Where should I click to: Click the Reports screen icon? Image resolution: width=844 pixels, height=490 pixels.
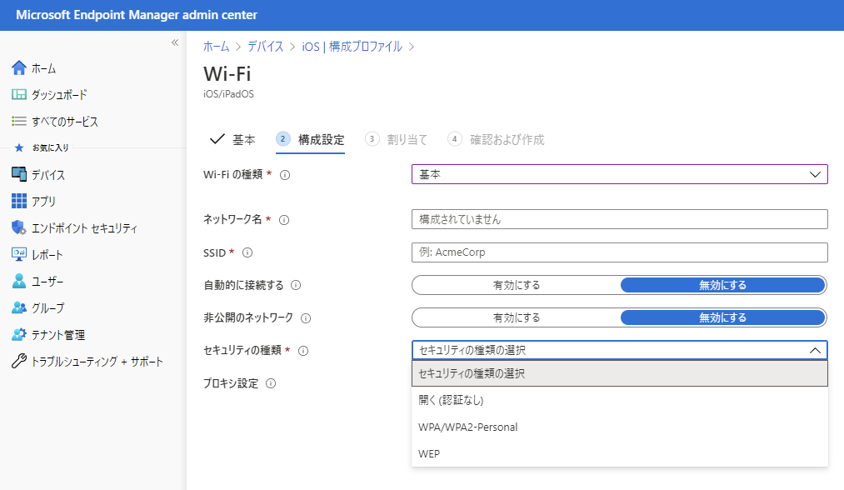[x=19, y=254]
